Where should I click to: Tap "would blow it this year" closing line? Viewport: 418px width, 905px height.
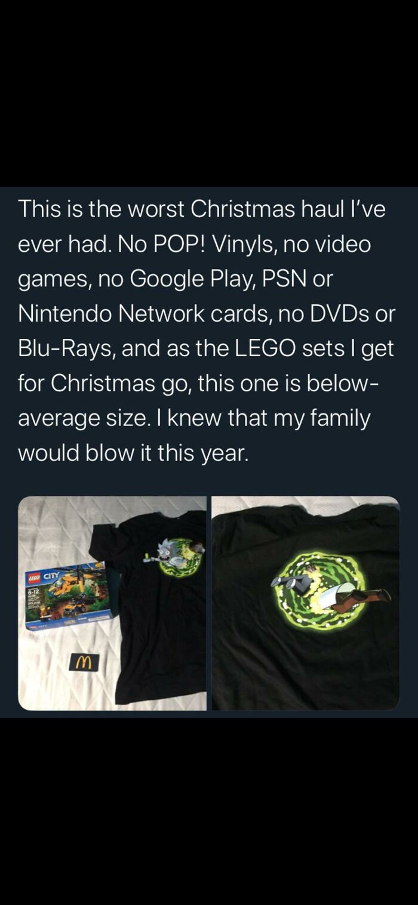click(132, 453)
